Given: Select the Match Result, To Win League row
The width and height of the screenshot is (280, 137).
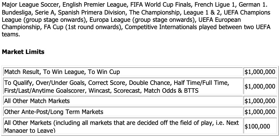Looking at the screenshot, I should (x=123, y=72).
